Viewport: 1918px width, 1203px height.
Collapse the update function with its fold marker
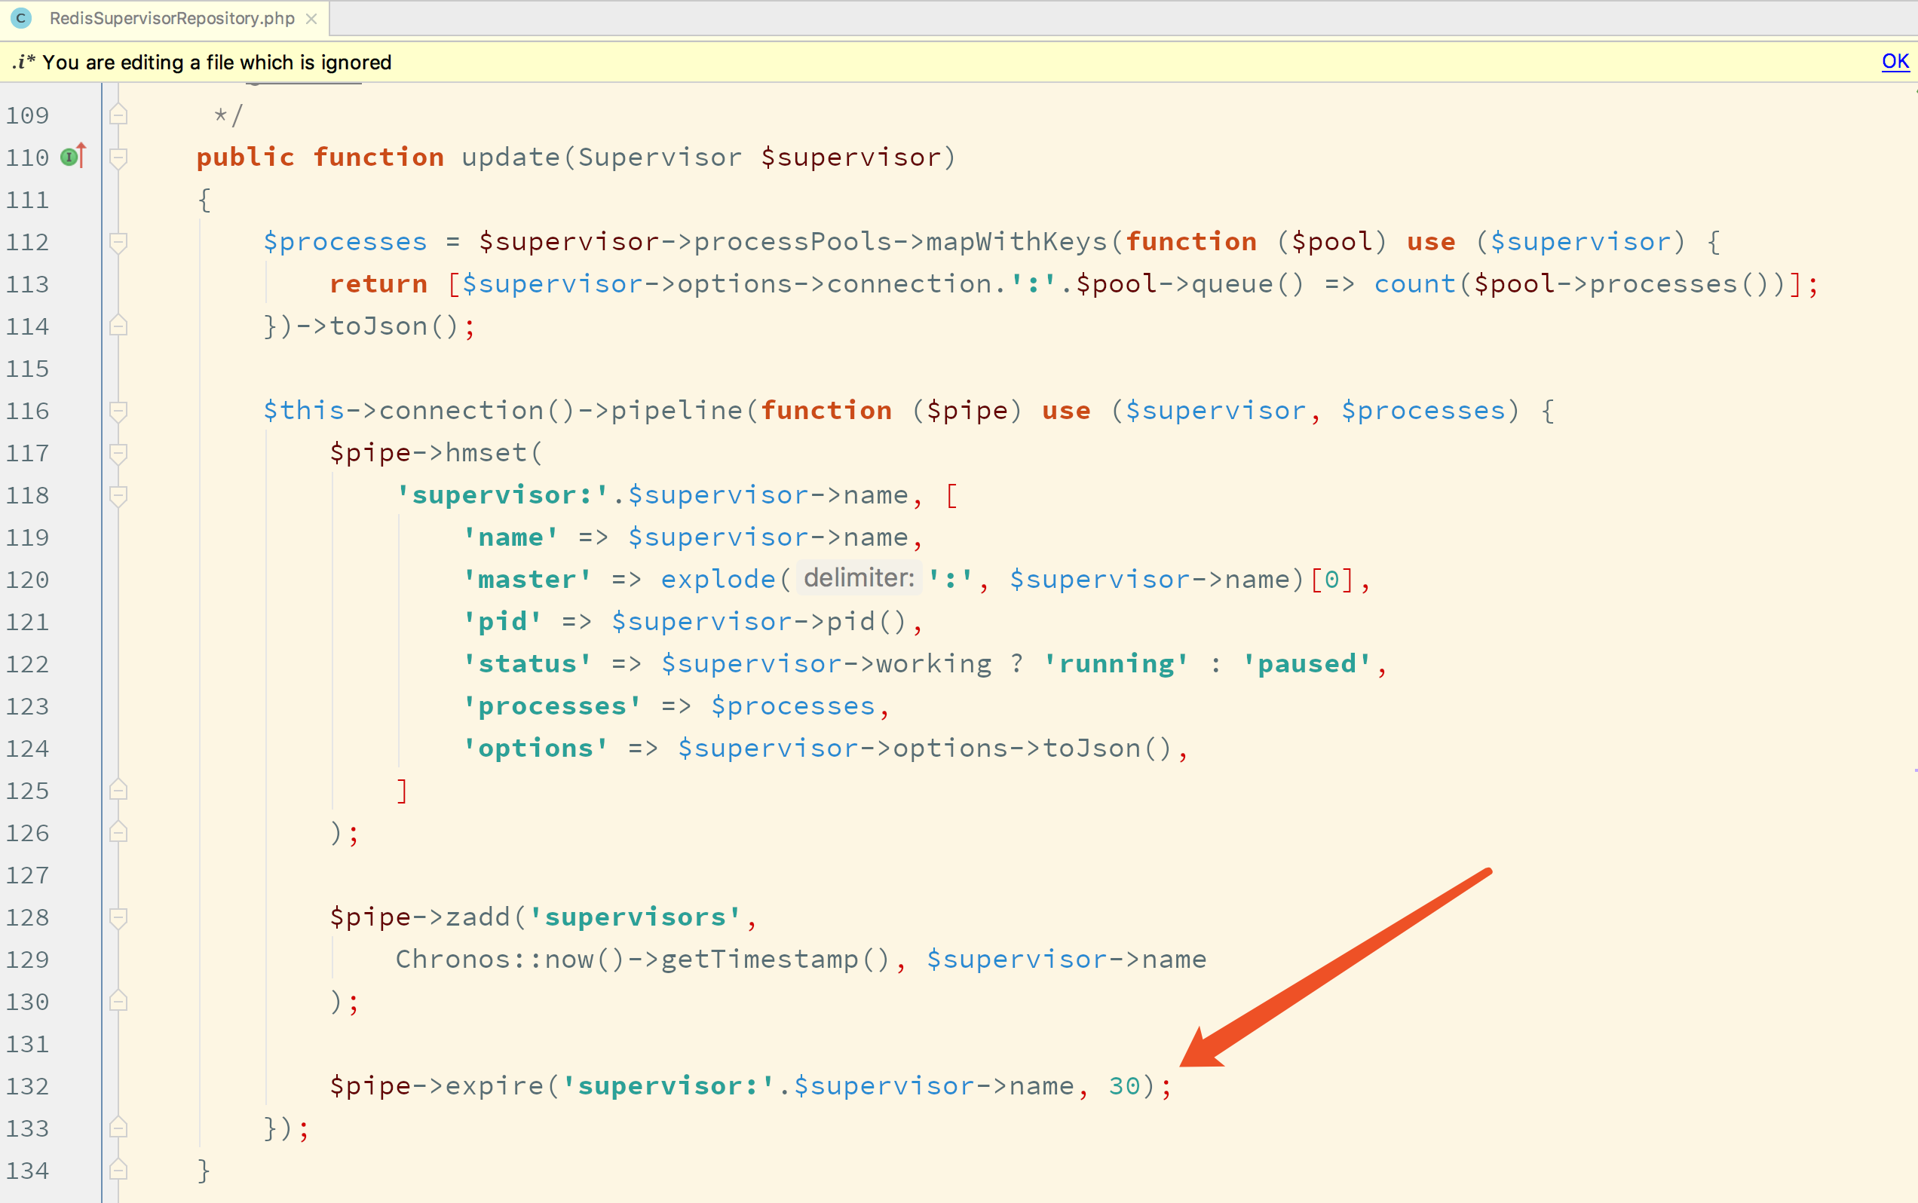point(118,157)
